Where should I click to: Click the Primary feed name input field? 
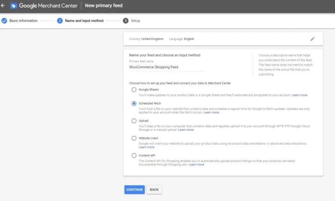(x=167, y=67)
